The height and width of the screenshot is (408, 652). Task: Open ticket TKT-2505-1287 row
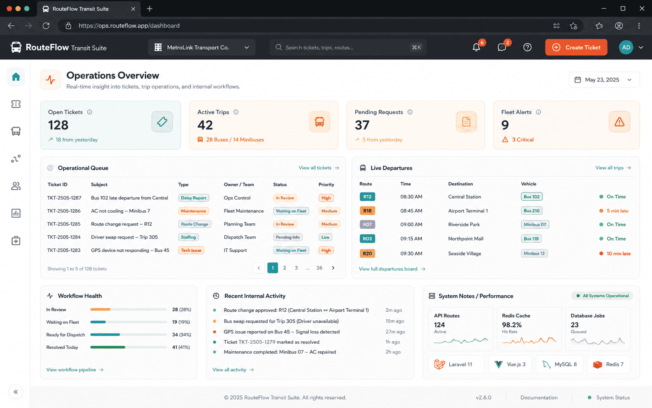coord(193,198)
